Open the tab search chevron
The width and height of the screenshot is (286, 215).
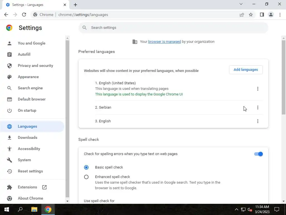241,4
